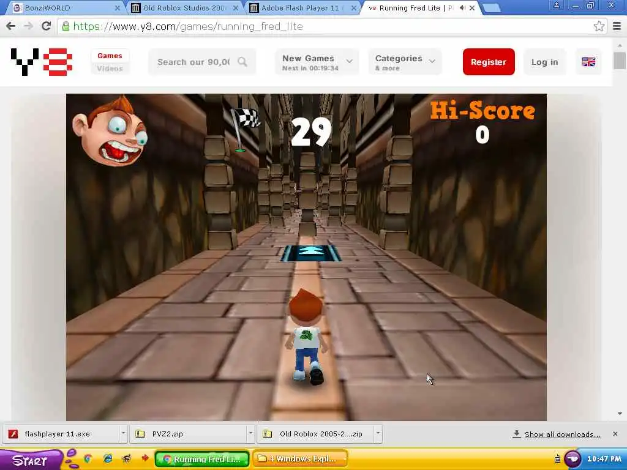The image size is (627, 470).
Task: Switch to the BonziWORLD tab
Action: pos(64,8)
